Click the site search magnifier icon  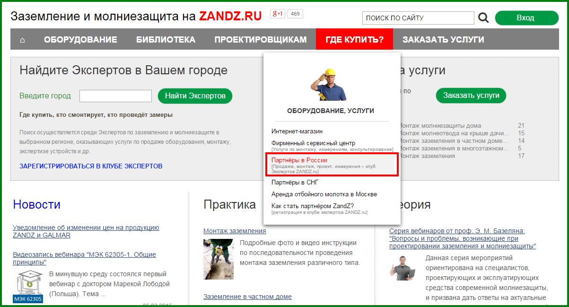483,18
